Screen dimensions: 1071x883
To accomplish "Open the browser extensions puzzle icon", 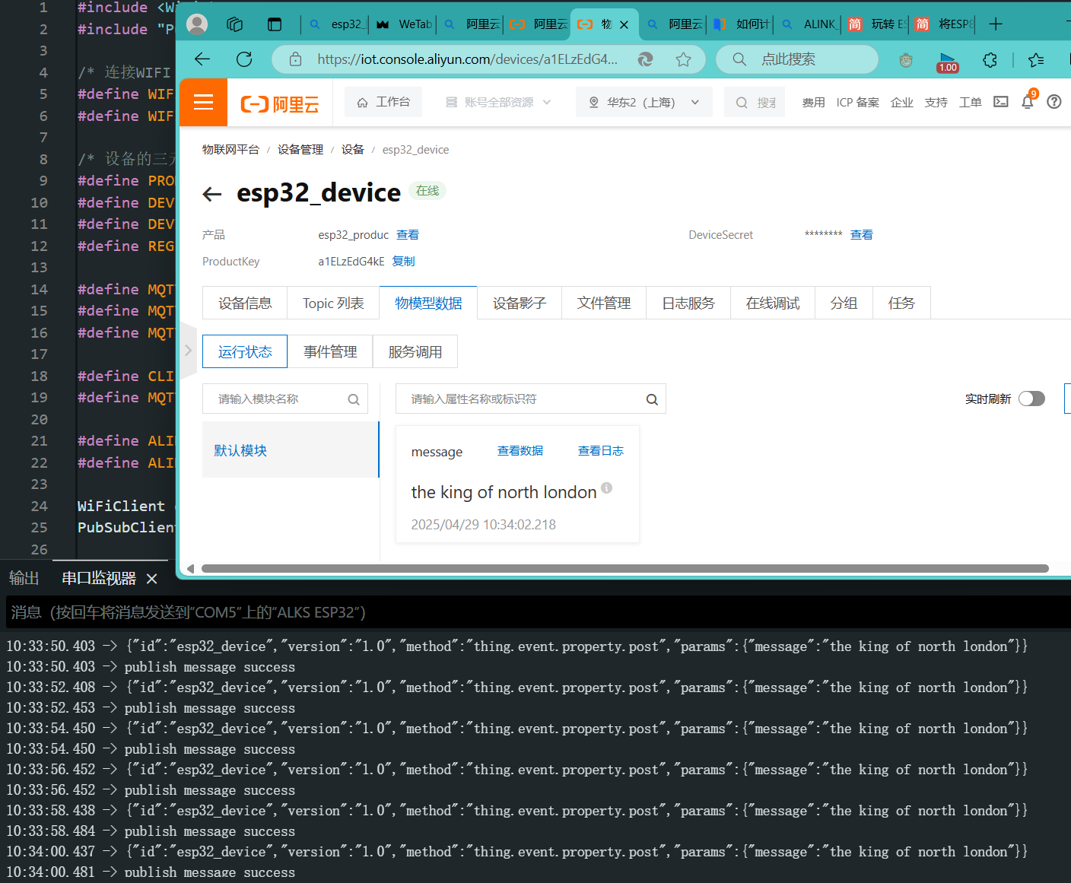I will point(990,59).
